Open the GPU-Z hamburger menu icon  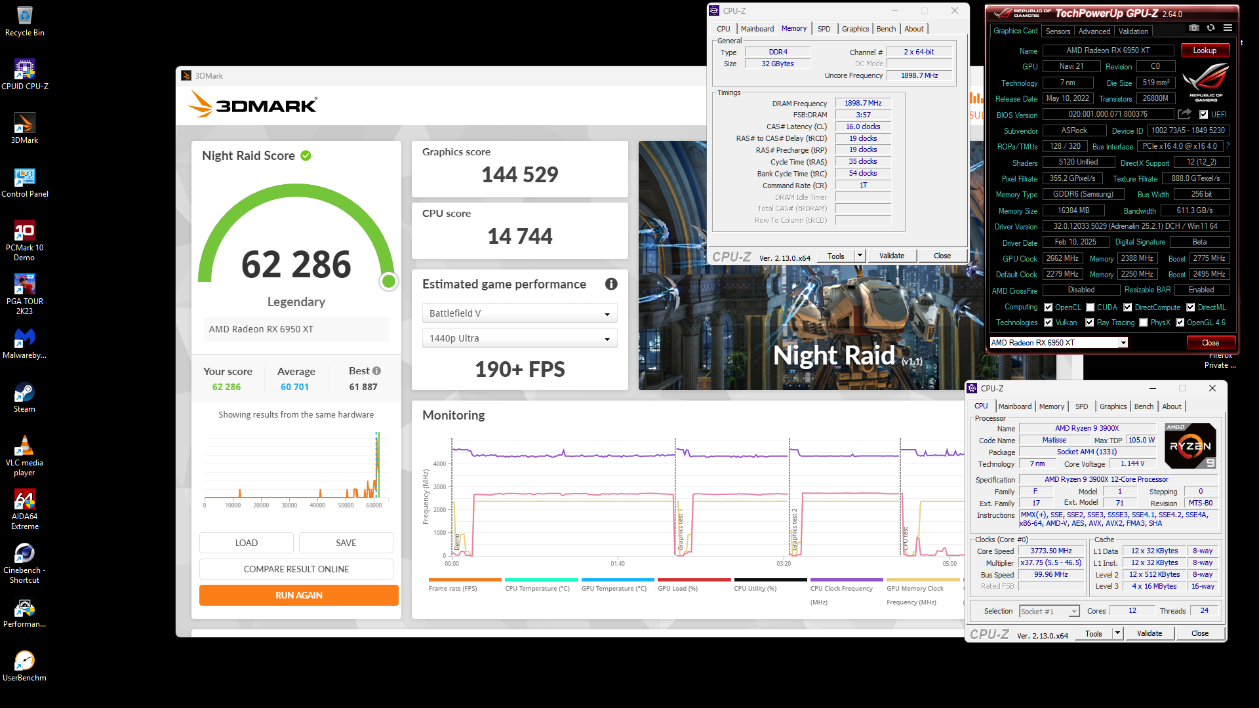(1228, 28)
